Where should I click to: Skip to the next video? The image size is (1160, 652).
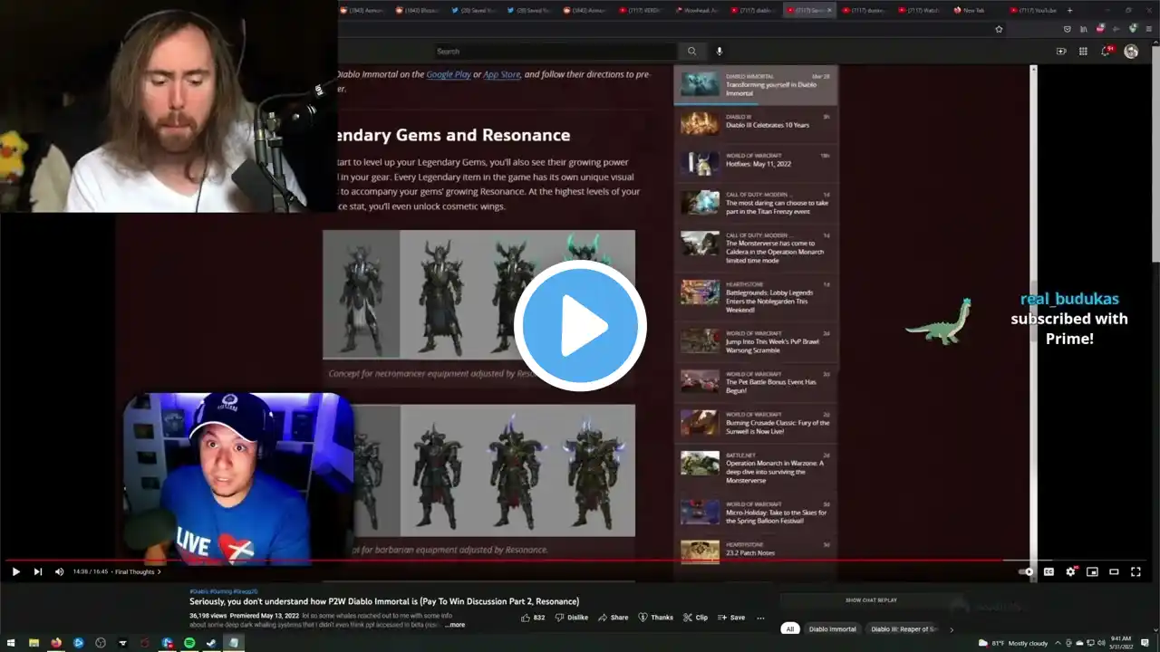coord(37,571)
